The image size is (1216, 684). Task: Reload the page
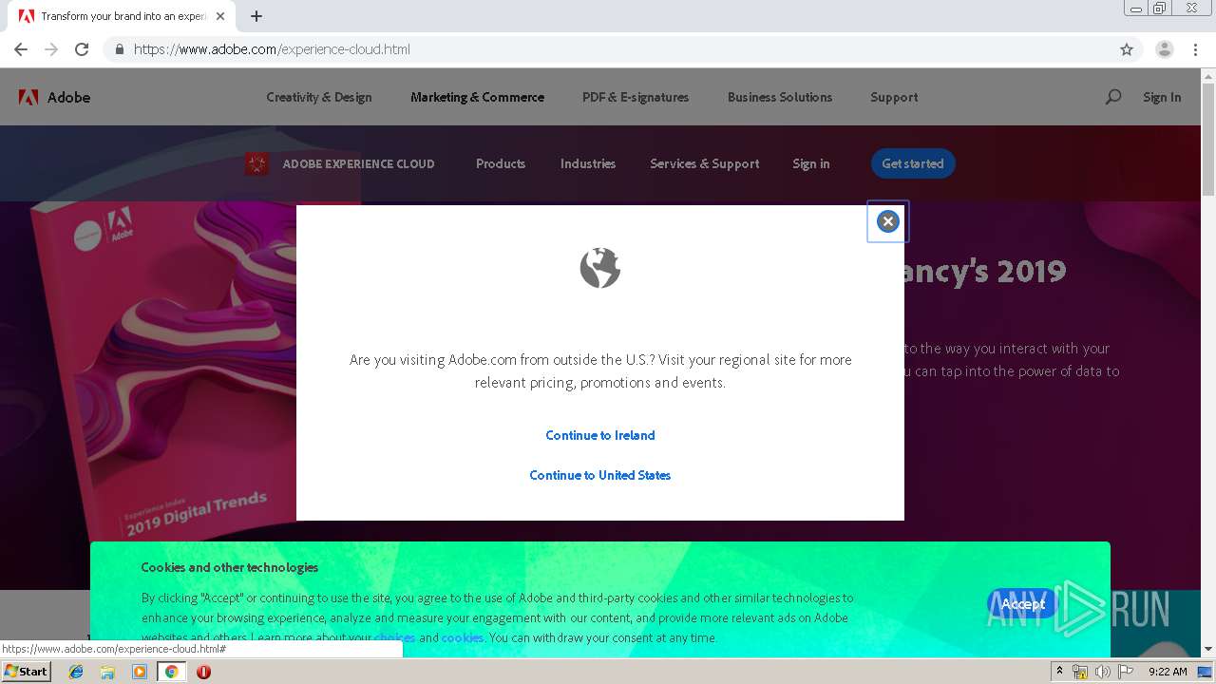click(82, 49)
